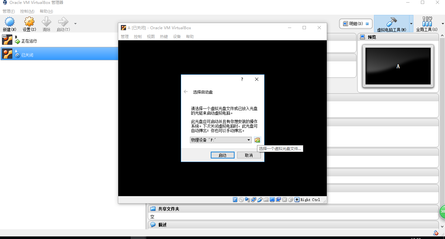Go back with the dialog's left arrow
Viewport: 445px width, 239px height.
point(186,92)
